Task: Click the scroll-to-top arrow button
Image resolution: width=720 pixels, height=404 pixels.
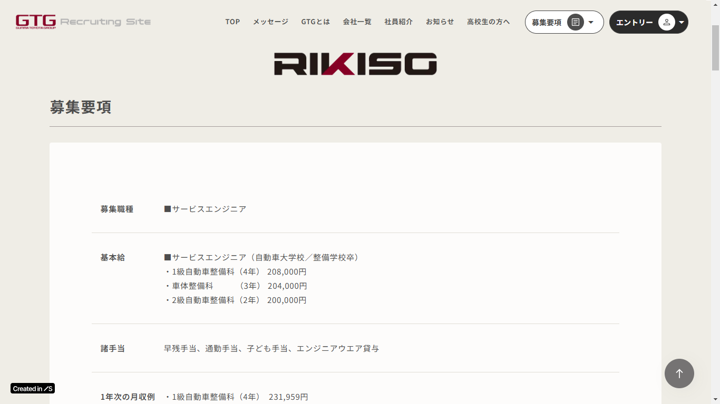Action: coord(679,373)
